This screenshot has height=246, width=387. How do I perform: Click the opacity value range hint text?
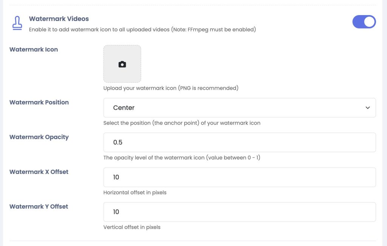pos(182,158)
